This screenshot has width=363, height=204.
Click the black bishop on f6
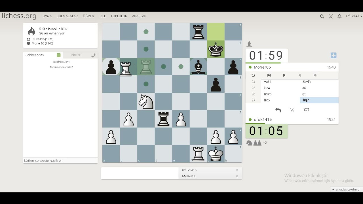point(198,67)
